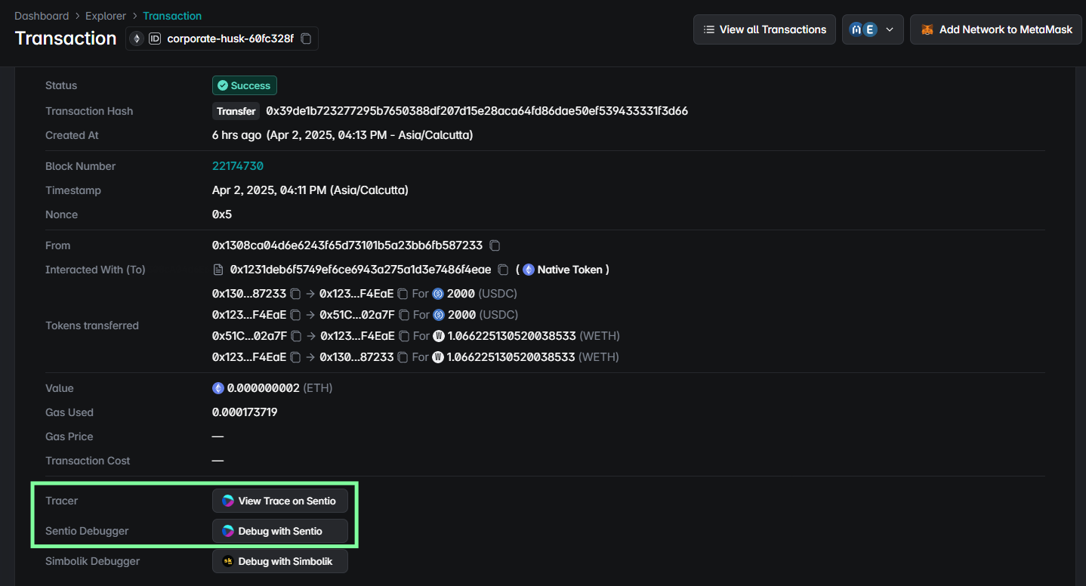Copy the transaction ID corporate-husk-60fc328f
The width and height of the screenshot is (1086, 586).
[x=306, y=39]
